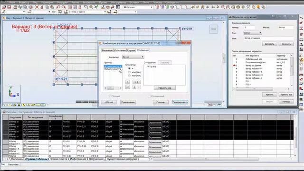Viewport: 304px width, 171px height.
Task: Click the '< Назад' button
Action: tap(109, 102)
